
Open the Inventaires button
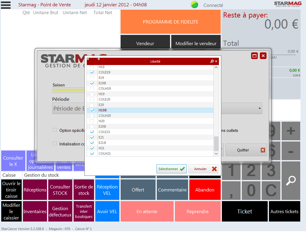35,211
